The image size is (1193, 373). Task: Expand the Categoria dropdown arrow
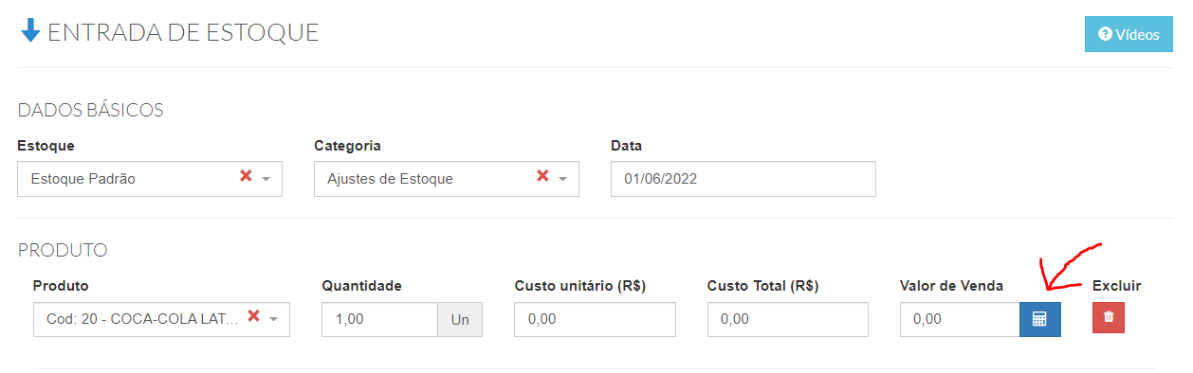tap(562, 179)
